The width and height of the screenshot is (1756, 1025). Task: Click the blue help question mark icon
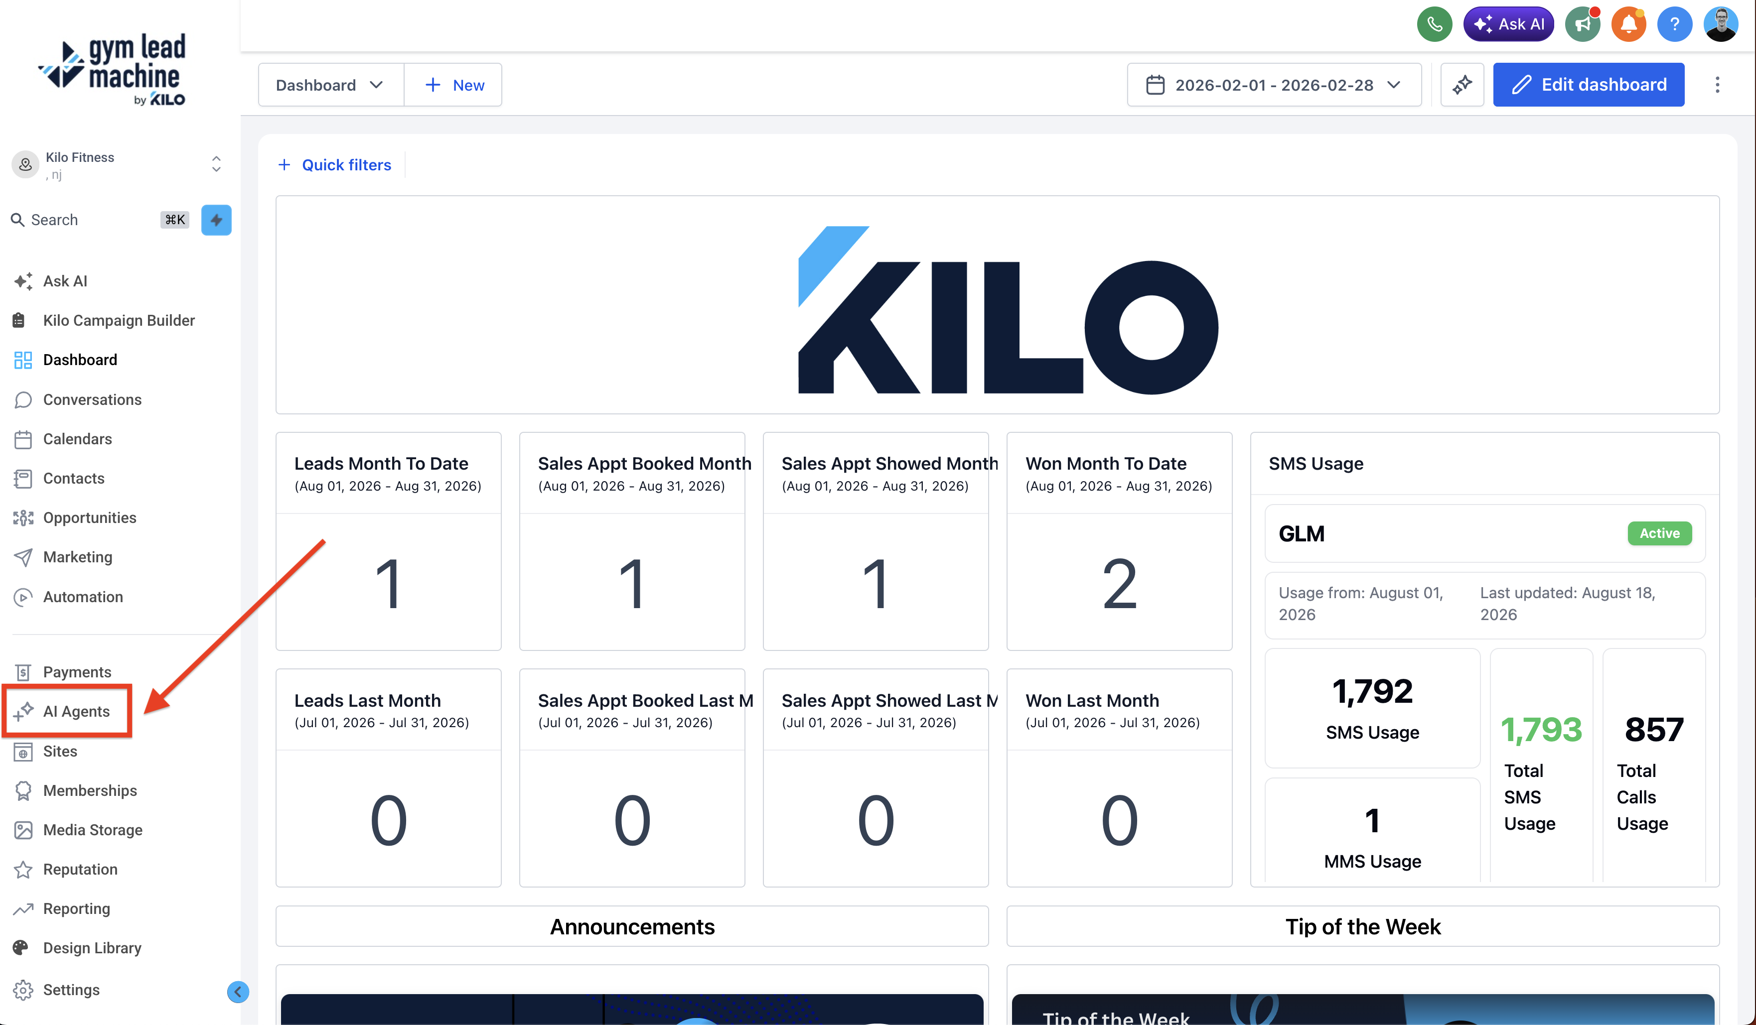[1674, 24]
